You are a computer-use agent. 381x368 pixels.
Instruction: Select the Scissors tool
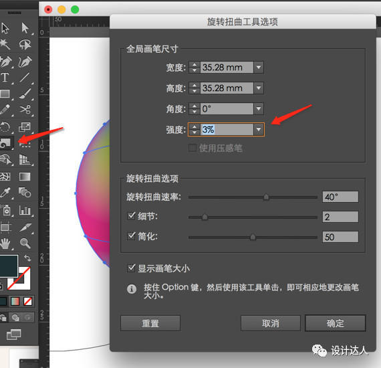tap(25, 110)
